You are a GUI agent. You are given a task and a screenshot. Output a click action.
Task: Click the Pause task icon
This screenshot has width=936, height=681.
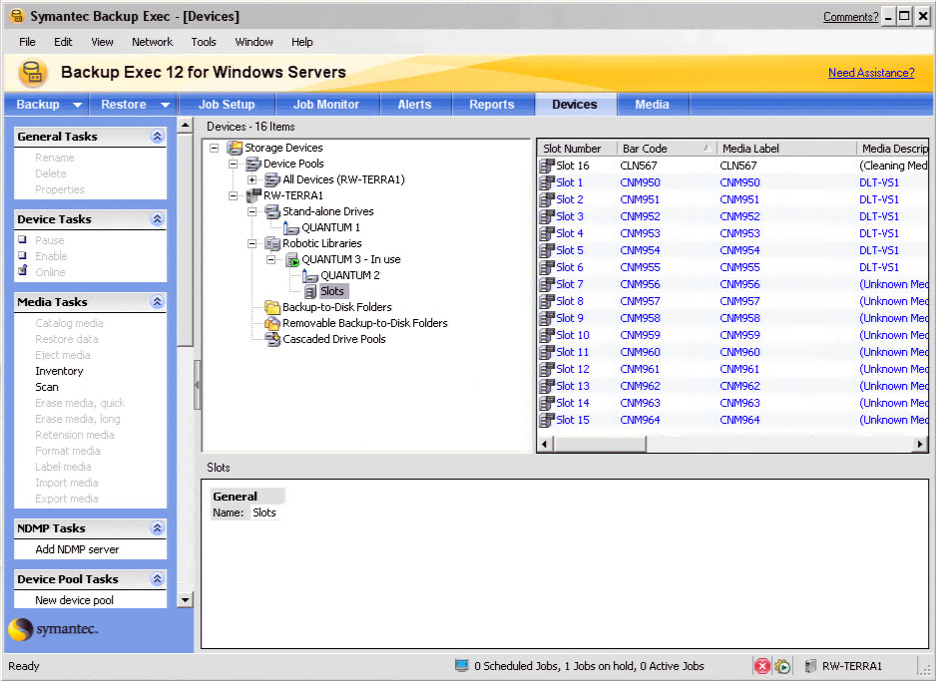(23, 239)
